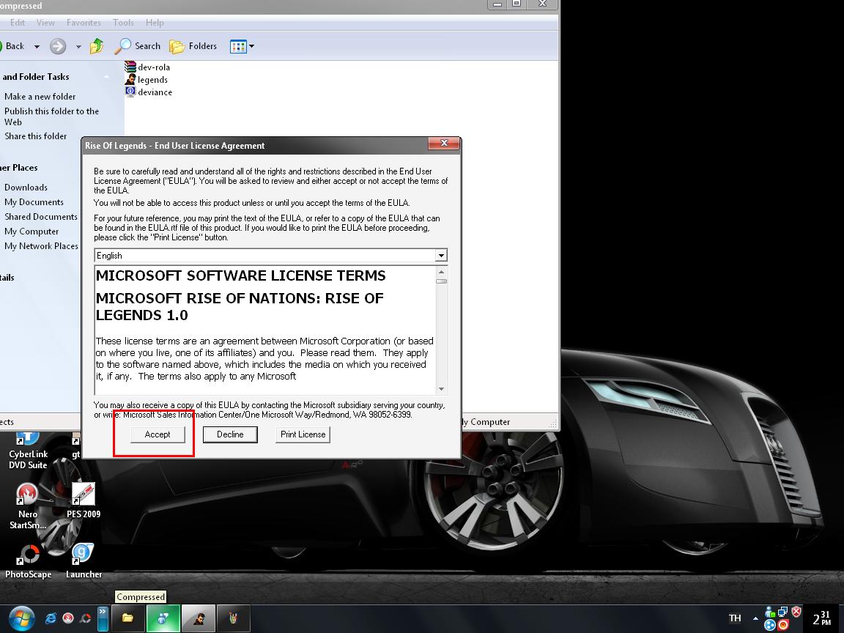Click the red-orange circular tray icon
This screenshot has height=633, width=844.
pos(783,625)
